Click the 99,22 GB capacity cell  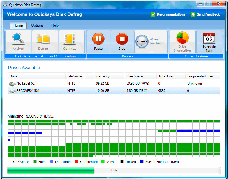click(x=103, y=83)
